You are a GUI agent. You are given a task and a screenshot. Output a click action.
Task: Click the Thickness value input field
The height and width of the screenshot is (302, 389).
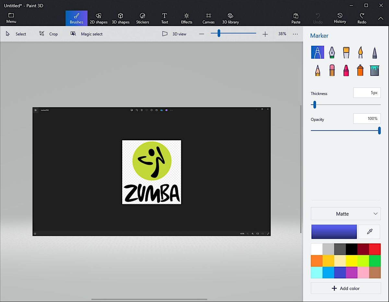click(x=367, y=93)
